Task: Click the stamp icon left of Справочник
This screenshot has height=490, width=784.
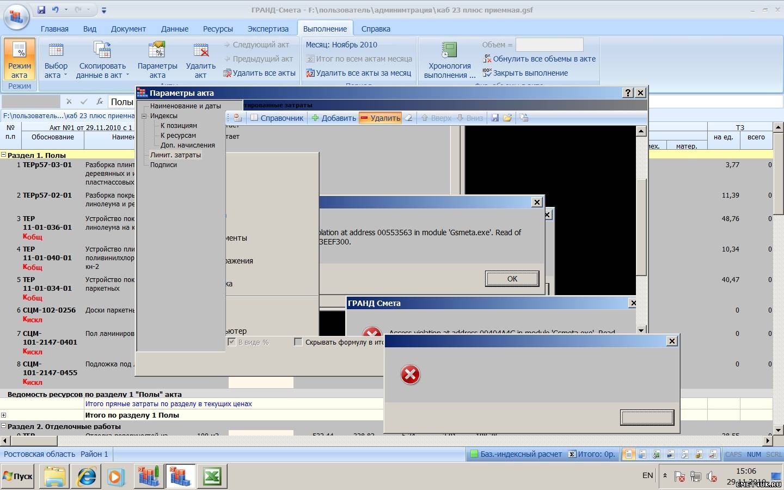Action: [x=237, y=118]
